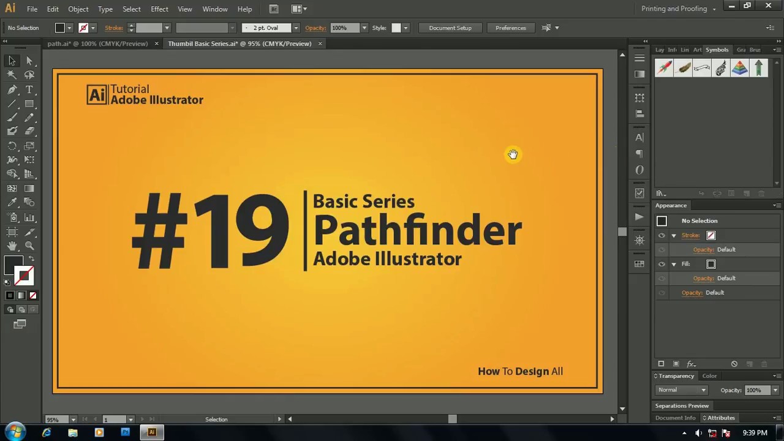Select the rocket symbol thumbnail
784x441 pixels.
pyautogui.click(x=664, y=67)
